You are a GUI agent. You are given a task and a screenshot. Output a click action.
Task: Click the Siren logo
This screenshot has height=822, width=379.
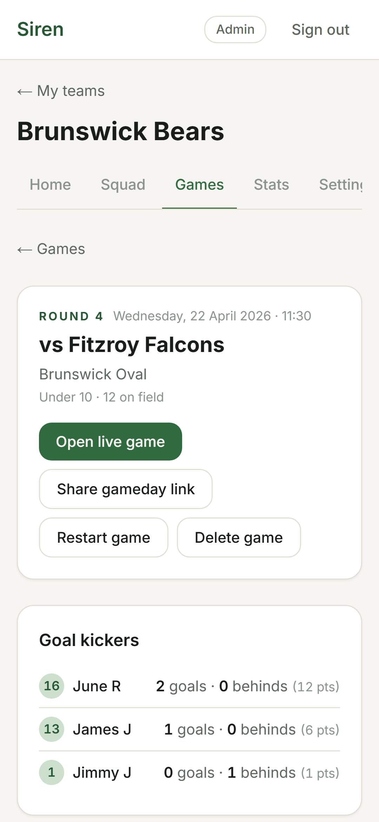[x=40, y=29]
